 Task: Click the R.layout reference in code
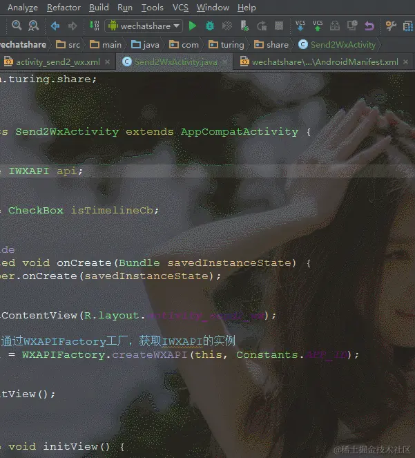(x=111, y=316)
